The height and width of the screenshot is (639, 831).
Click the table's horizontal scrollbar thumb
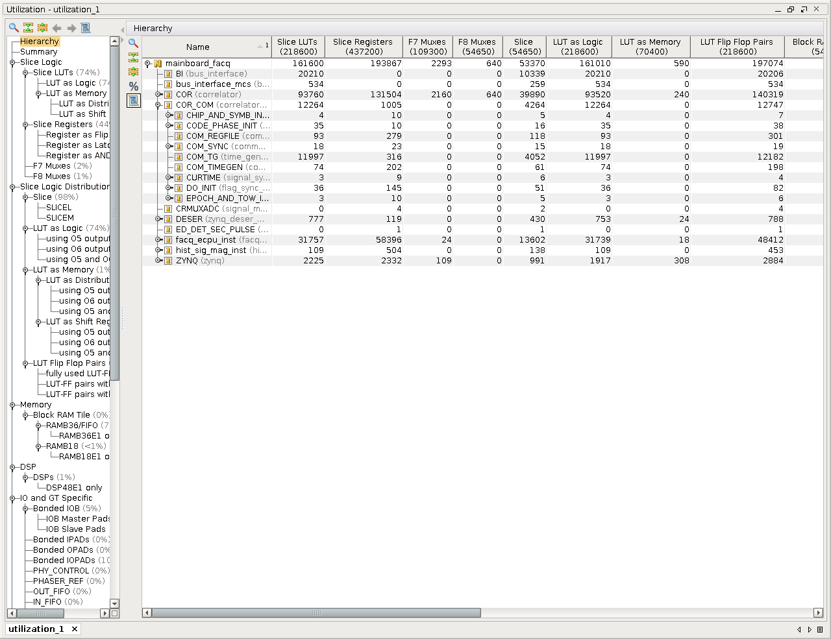tap(316, 613)
